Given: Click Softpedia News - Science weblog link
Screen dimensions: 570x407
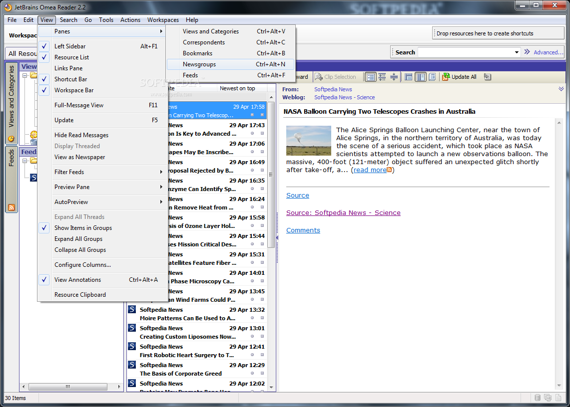Looking at the screenshot, I should click(x=344, y=97).
